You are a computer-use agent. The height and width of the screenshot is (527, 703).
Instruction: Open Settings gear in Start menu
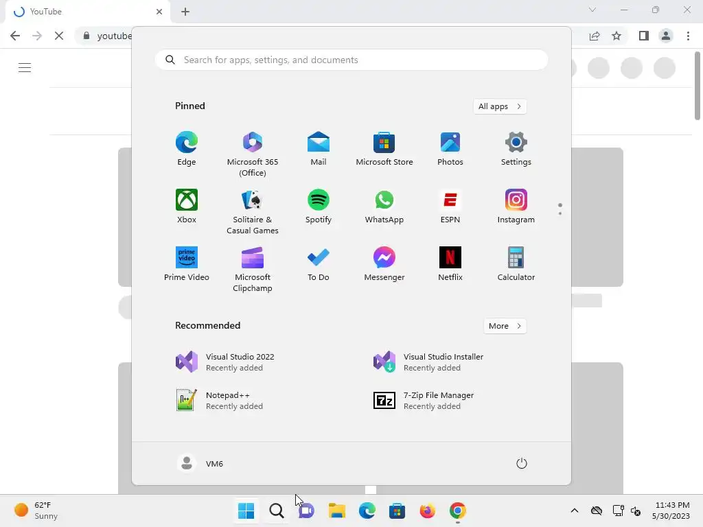[516, 149]
